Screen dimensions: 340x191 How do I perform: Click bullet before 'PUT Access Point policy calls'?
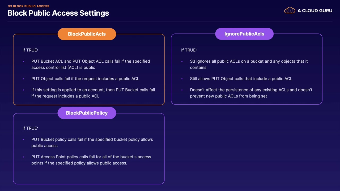[23, 157]
